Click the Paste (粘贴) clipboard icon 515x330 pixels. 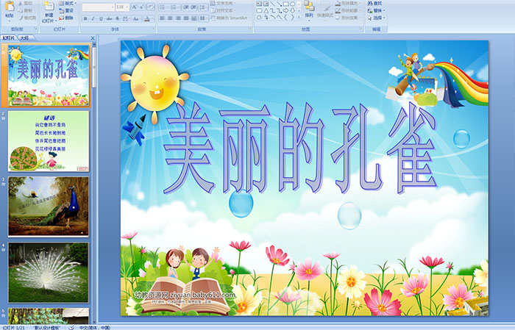(10, 6)
